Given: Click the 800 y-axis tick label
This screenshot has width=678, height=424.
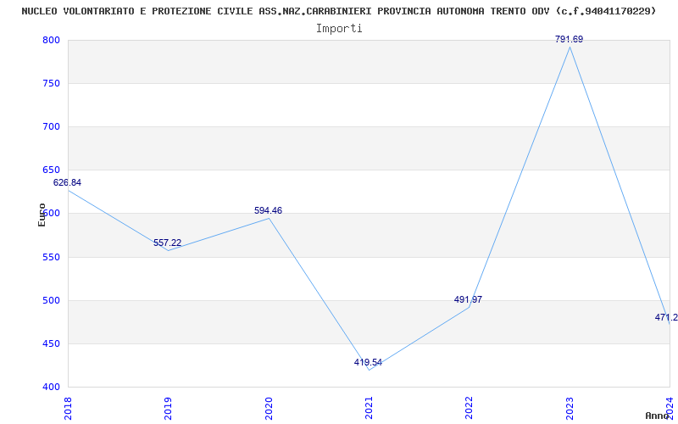Looking at the screenshot, I should point(51,40).
